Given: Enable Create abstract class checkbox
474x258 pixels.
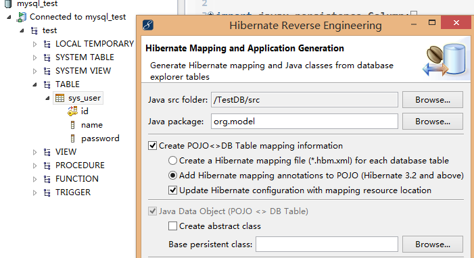Looking at the screenshot, I should (172, 226).
